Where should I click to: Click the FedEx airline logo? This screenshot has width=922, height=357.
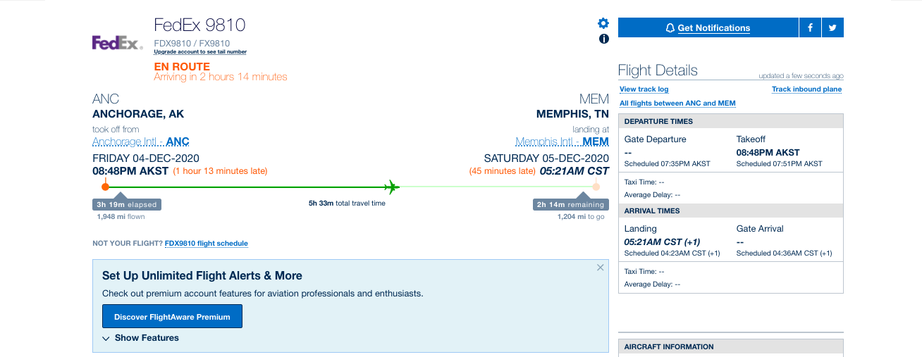pyautogui.click(x=117, y=43)
